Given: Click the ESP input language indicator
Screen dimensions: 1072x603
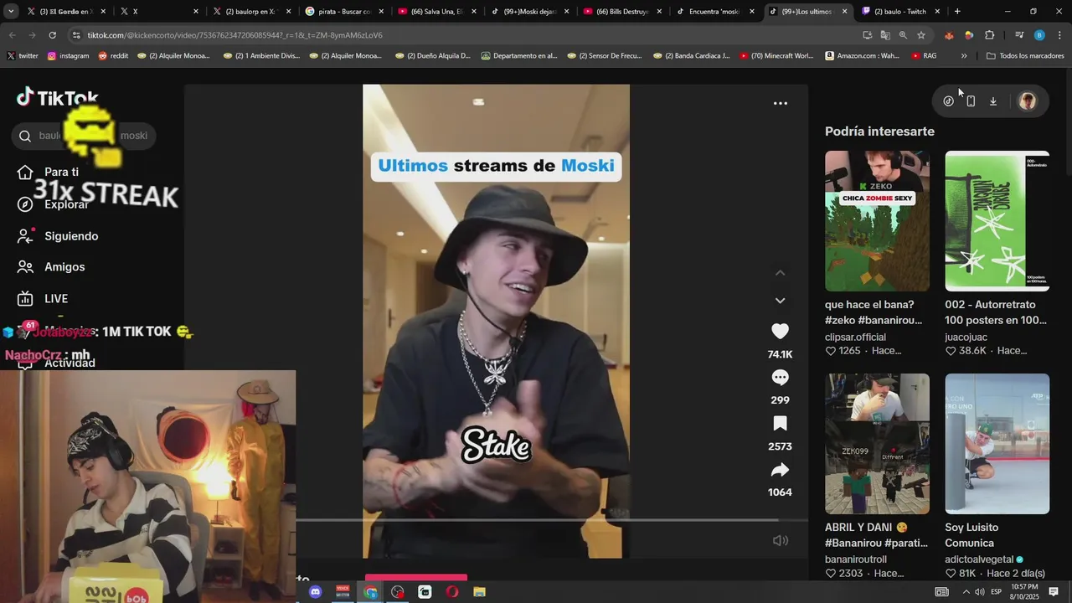Looking at the screenshot, I should [997, 592].
